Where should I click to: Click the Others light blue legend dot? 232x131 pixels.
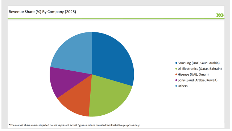click(x=176, y=86)
